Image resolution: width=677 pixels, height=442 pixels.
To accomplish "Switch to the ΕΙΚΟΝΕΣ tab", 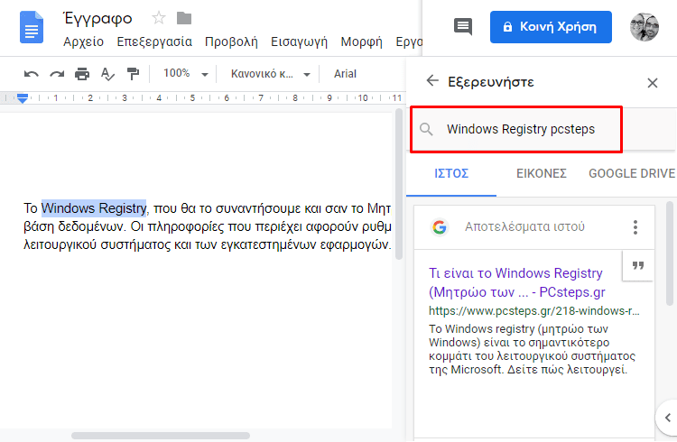I will point(541,173).
